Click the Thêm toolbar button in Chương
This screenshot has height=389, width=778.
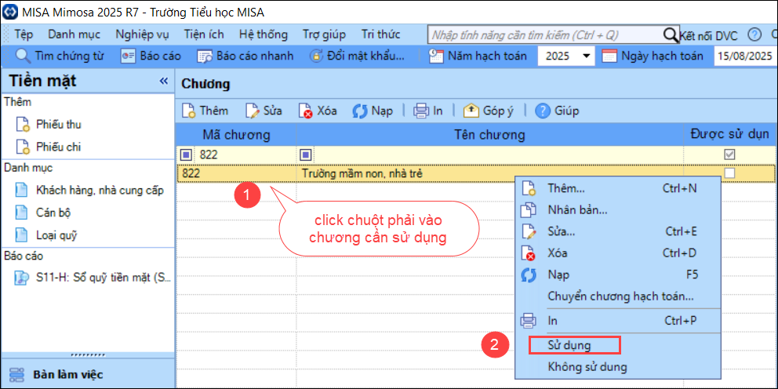pos(205,110)
